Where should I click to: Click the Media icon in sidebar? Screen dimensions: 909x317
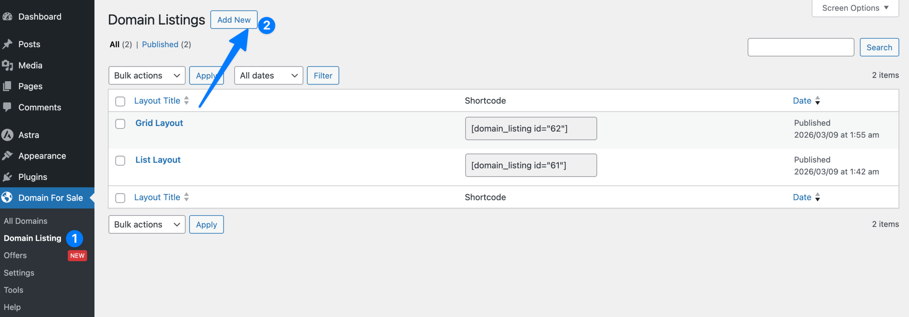click(x=7, y=65)
